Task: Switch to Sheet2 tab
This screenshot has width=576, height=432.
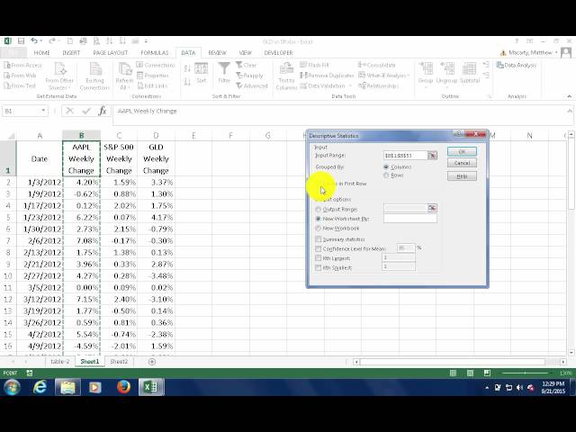Action: 119,362
